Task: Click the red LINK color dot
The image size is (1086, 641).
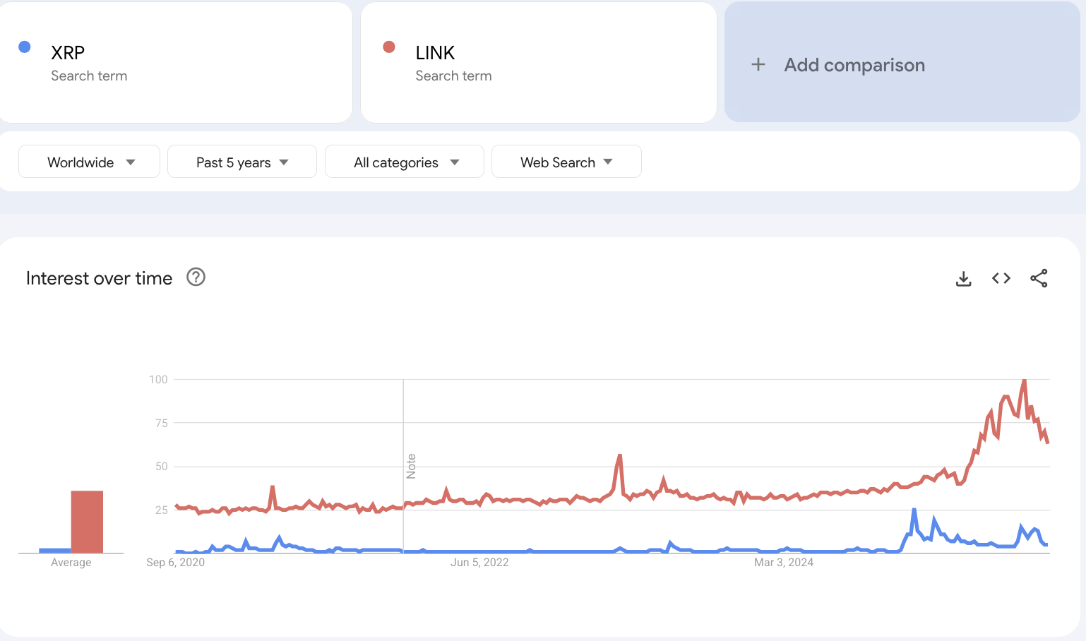Action: tap(389, 47)
